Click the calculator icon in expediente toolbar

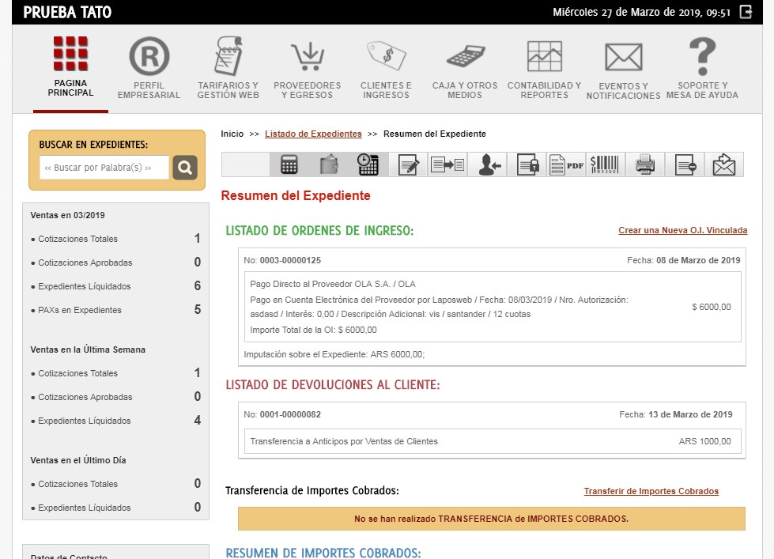pyautogui.click(x=289, y=164)
